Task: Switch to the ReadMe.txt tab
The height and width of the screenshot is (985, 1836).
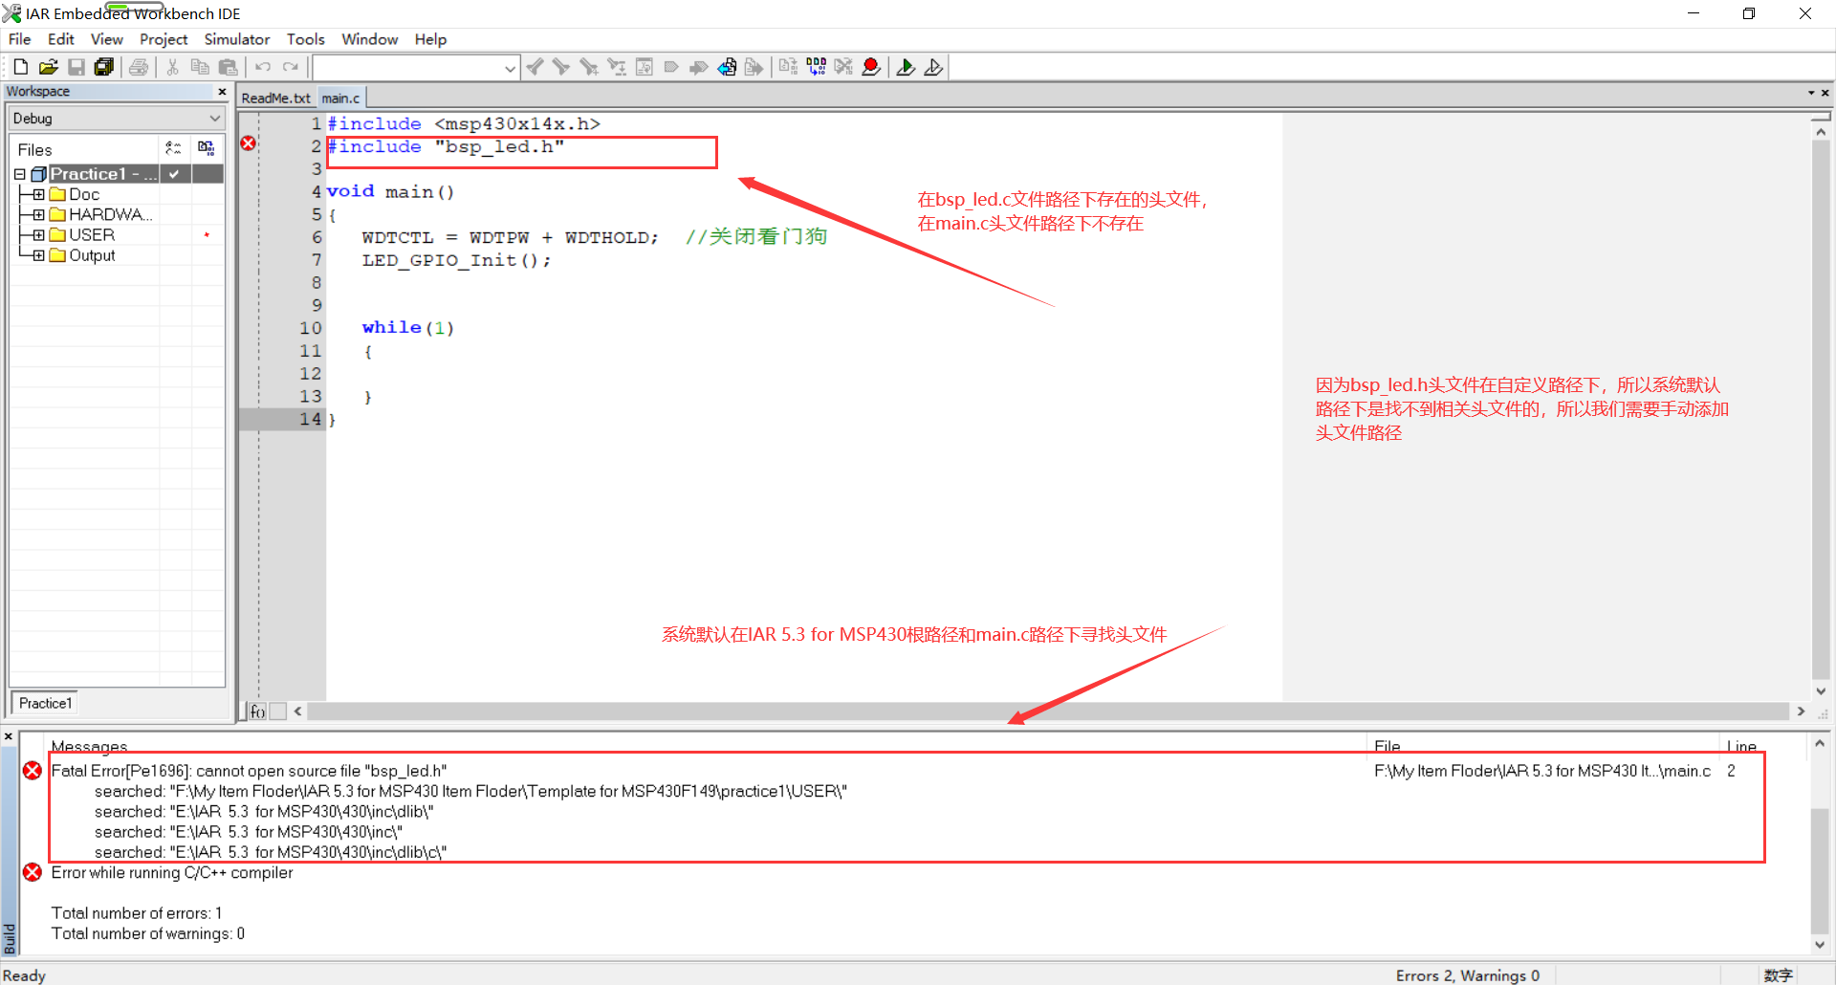Action: click(275, 97)
